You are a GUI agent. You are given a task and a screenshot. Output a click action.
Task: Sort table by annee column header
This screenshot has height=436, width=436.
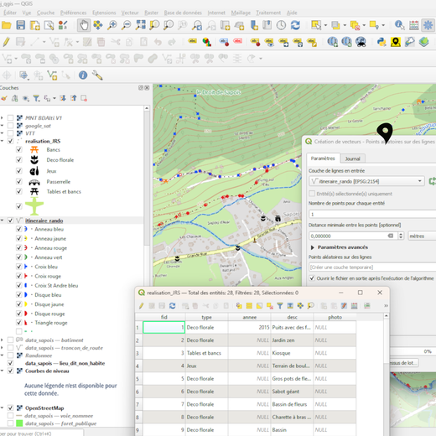pos(249,317)
